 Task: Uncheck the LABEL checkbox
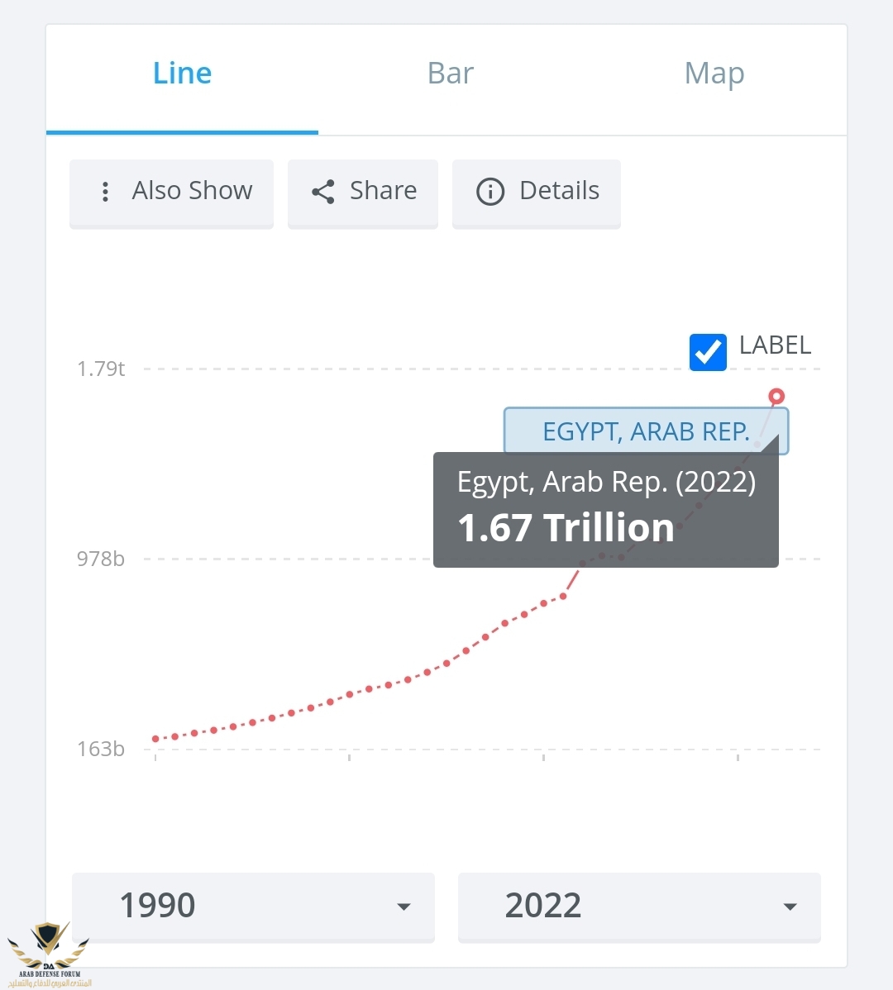tap(708, 352)
